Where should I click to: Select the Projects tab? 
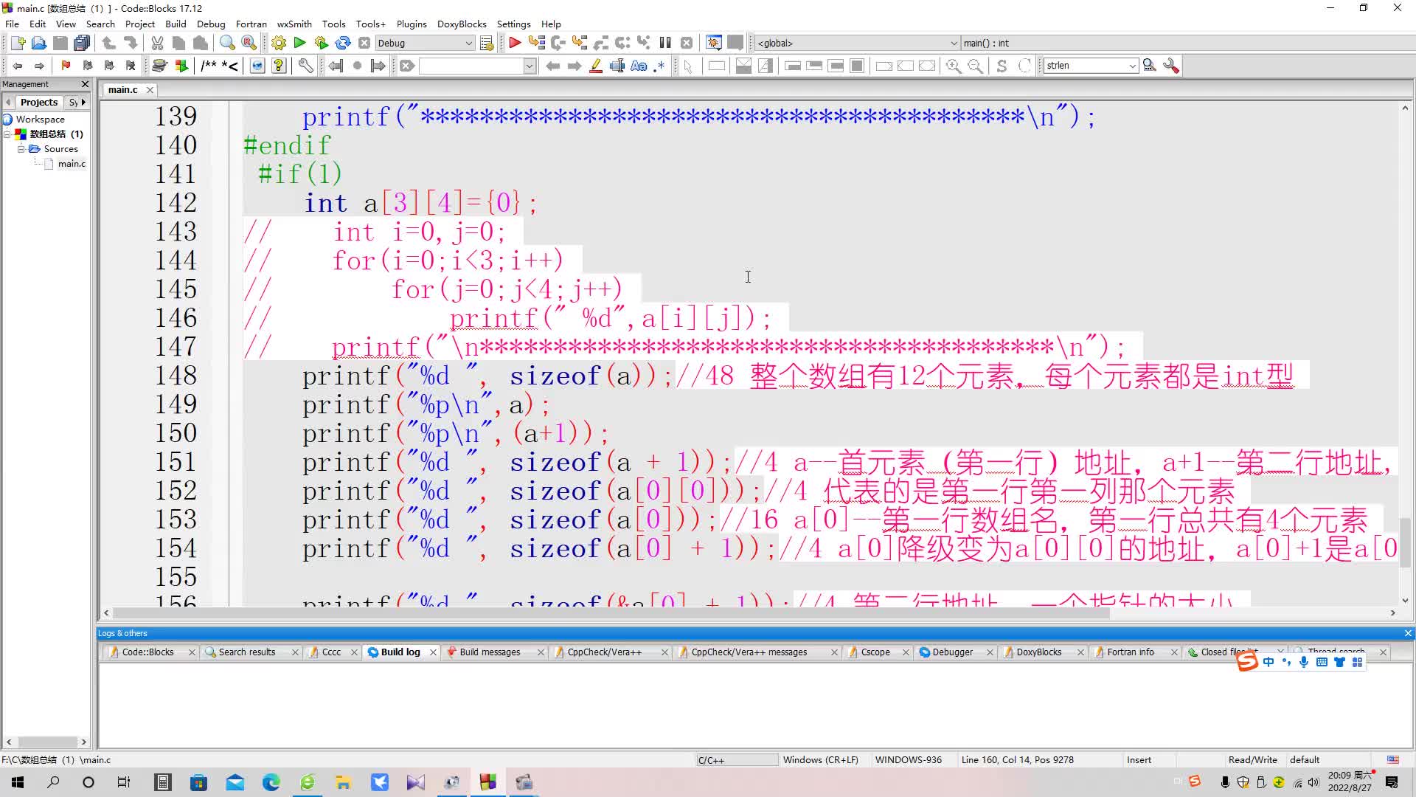[38, 102]
